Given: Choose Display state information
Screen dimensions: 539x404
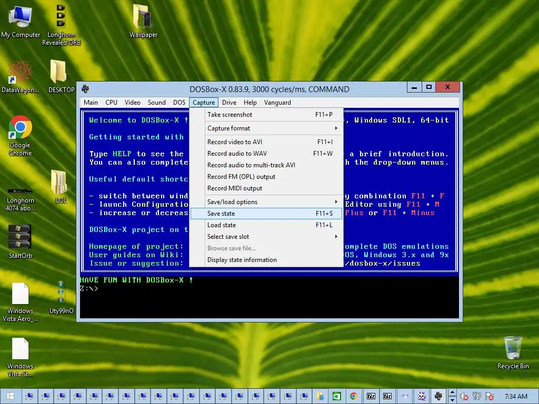Looking at the screenshot, I should point(266,260).
